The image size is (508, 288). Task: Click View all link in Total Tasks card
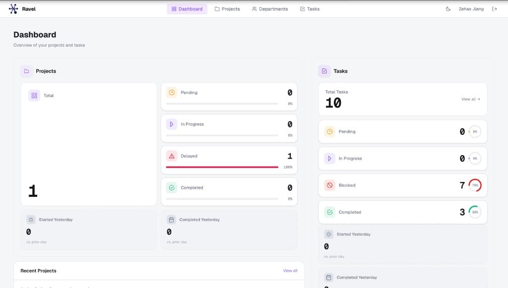pyautogui.click(x=471, y=99)
